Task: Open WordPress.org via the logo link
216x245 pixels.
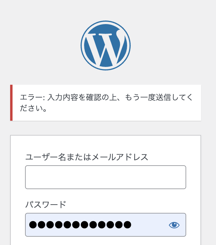Action: (x=106, y=45)
